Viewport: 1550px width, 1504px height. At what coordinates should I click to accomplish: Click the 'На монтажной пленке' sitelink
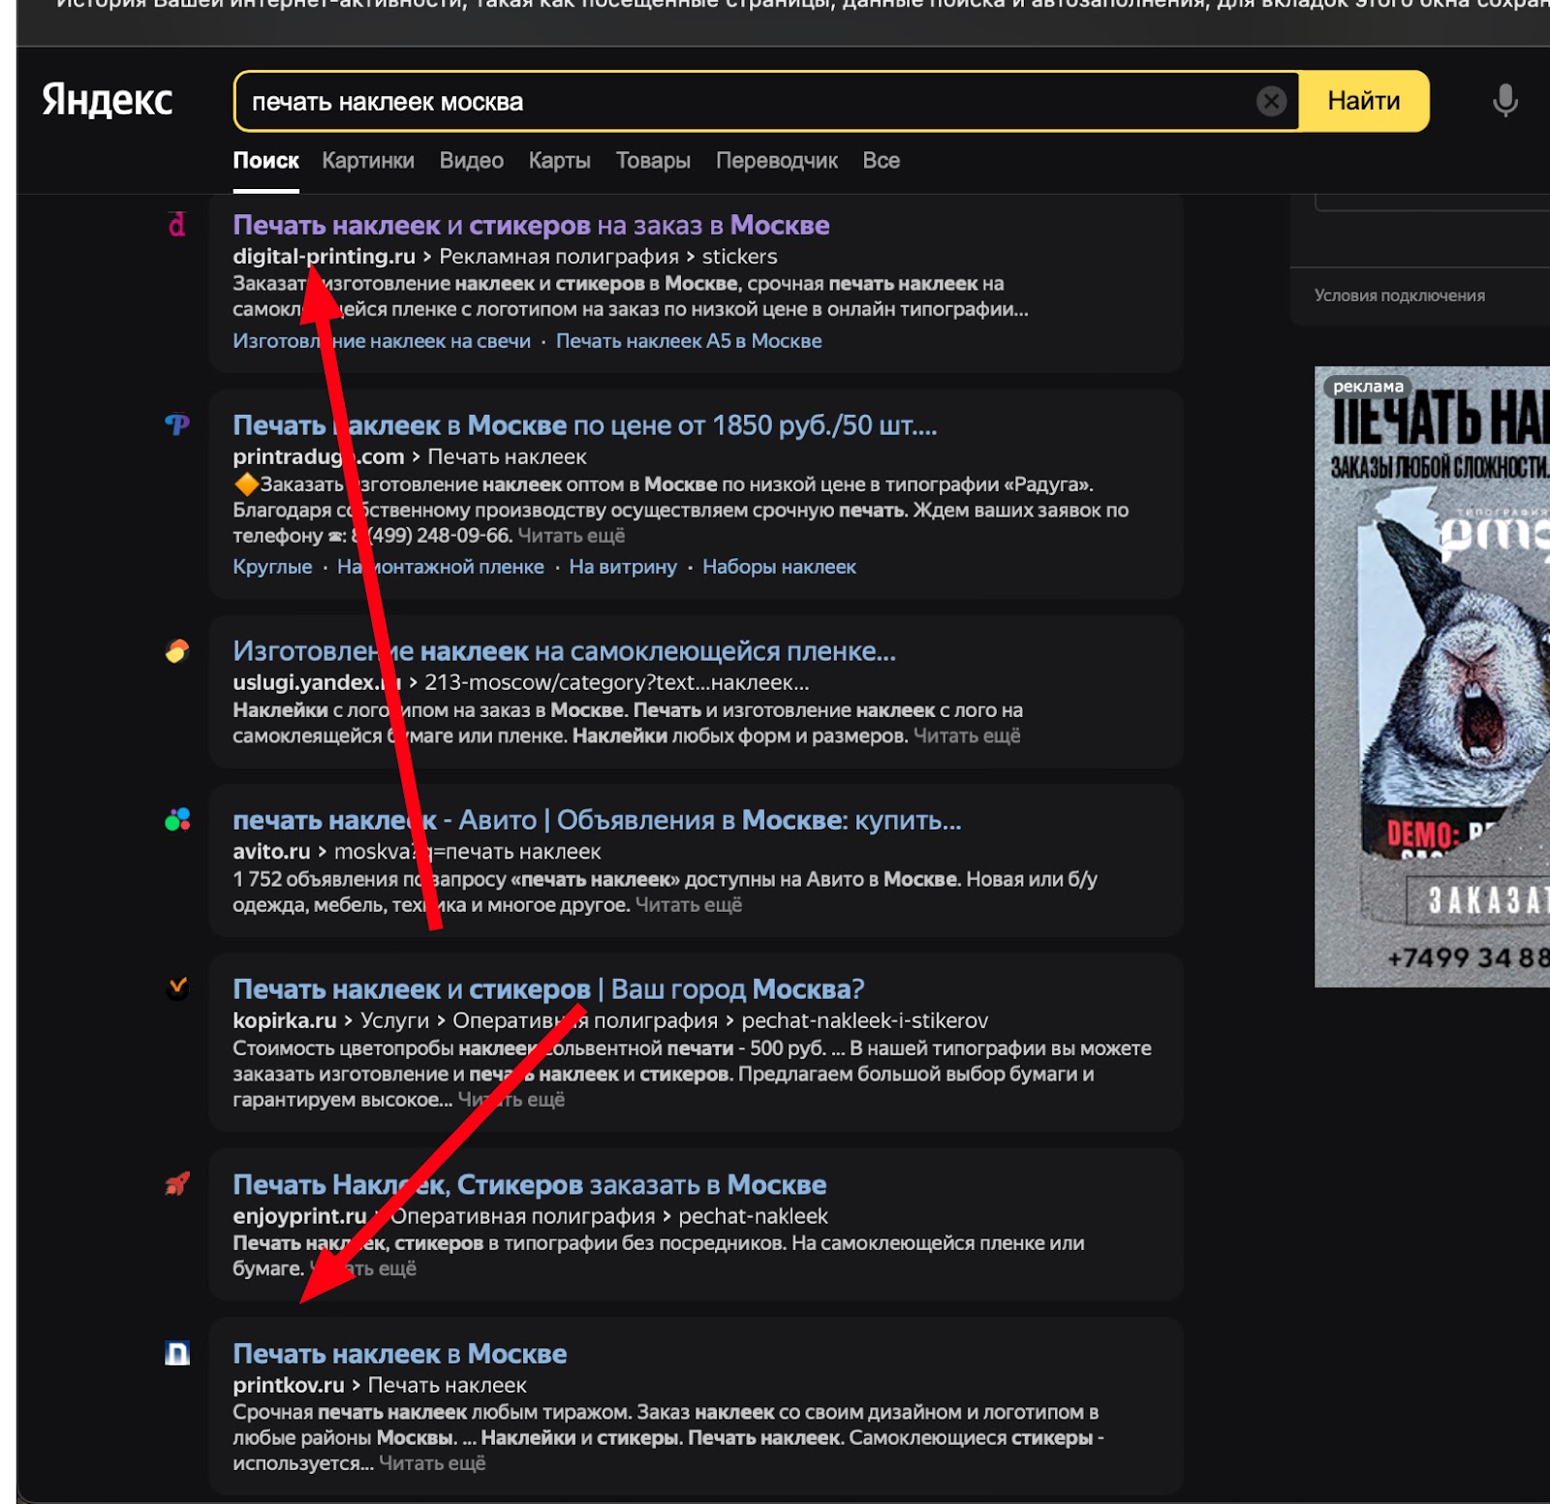[441, 567]
